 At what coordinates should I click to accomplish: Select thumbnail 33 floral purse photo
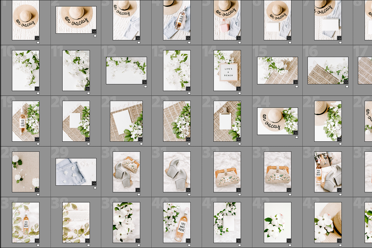pyautogui.click(x=277, y=172)
